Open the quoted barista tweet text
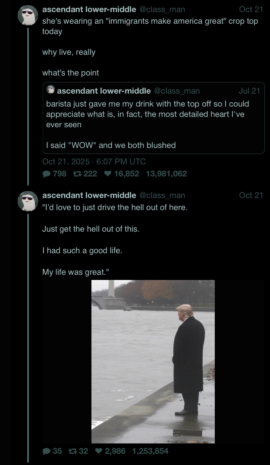 [148, 114]
